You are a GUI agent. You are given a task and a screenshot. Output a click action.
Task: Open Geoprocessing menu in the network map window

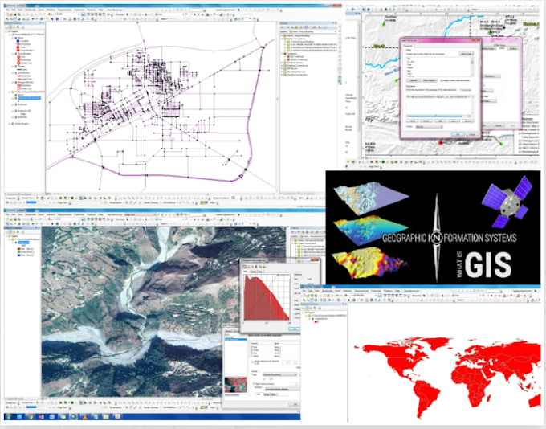[64, 10]
